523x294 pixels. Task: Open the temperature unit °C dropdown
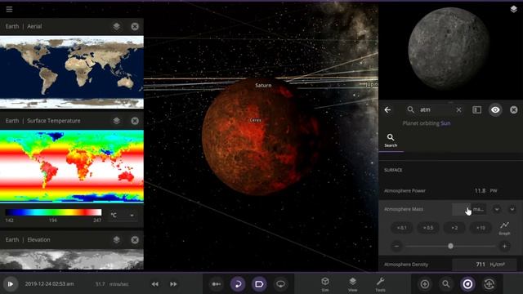(123, 216)
